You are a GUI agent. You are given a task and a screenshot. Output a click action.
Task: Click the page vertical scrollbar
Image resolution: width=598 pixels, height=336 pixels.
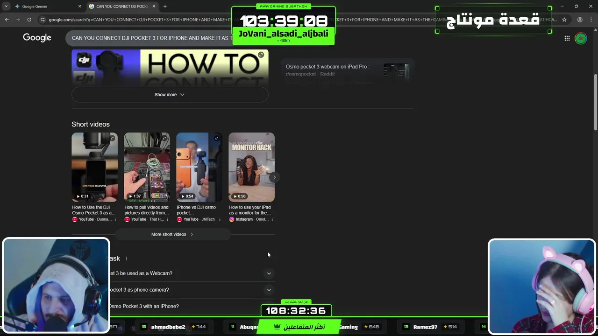pos(595,102)
